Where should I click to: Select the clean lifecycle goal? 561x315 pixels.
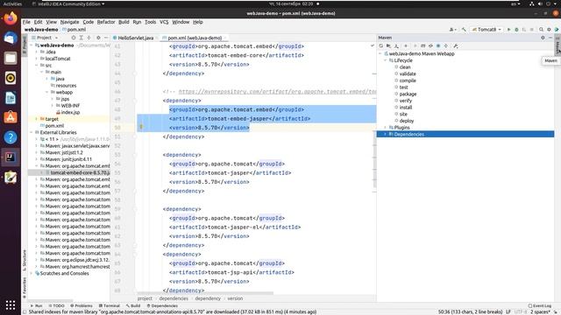point(405,67)
